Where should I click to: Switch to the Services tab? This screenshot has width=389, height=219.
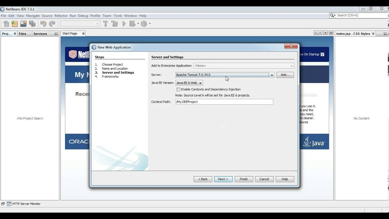coord(40,34)
